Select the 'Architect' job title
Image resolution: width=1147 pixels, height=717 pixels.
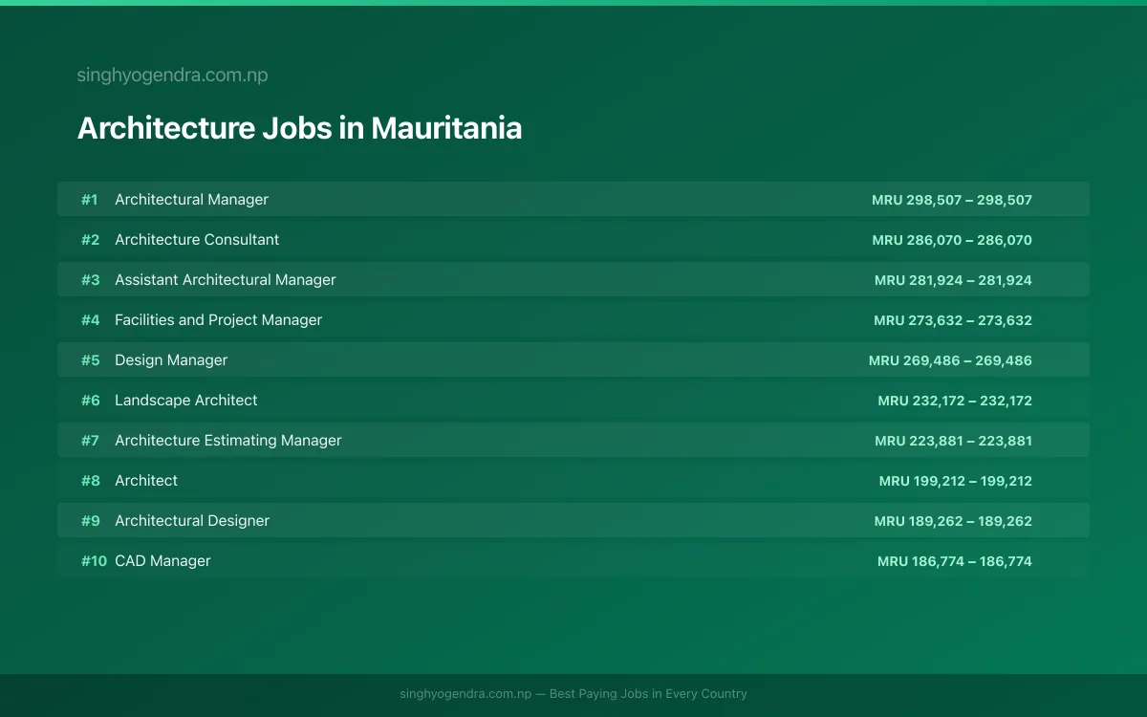tap(146, 481)
